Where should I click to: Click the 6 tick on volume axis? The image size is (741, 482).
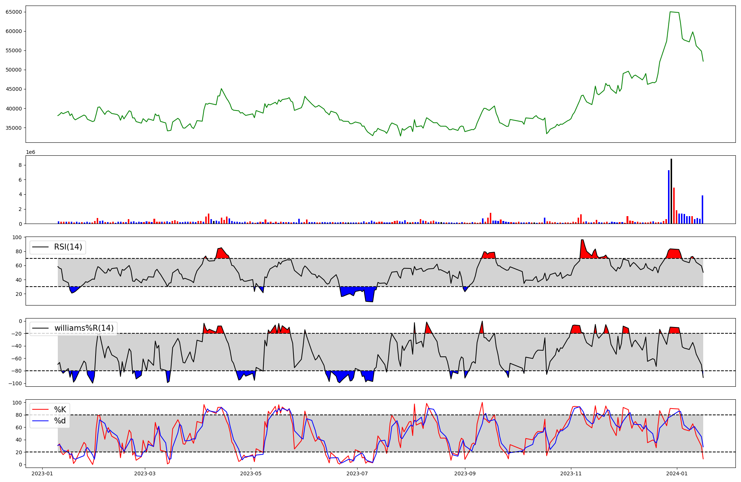[20, 180]
